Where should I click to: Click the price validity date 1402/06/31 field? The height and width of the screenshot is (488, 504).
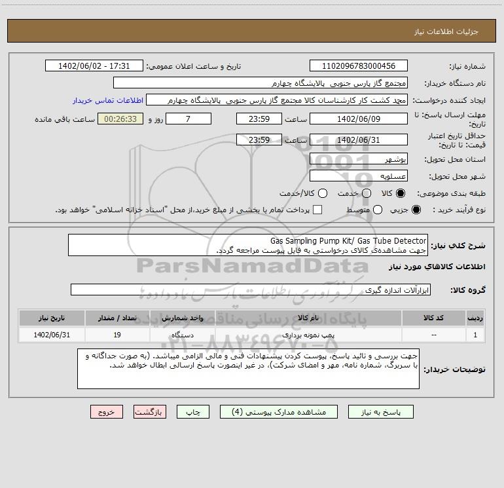click(359, 140)
